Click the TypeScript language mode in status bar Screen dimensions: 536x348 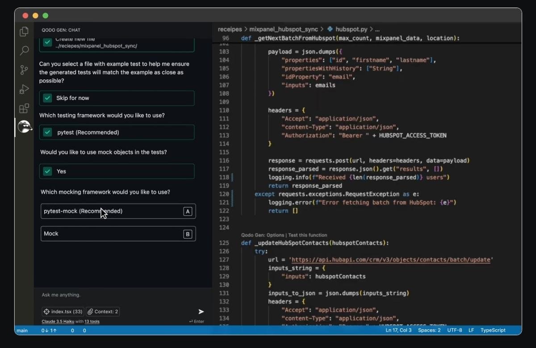coord(493,330)
